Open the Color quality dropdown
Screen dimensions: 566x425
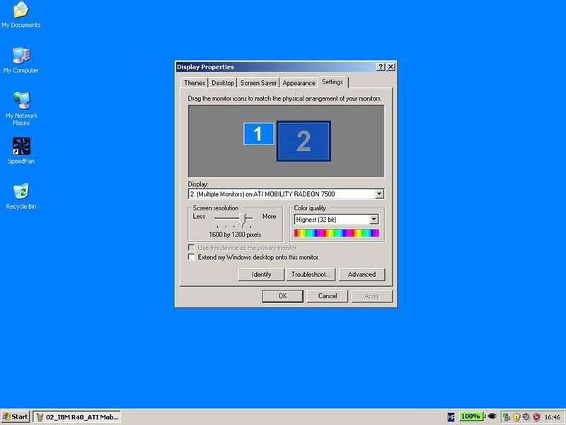[374, 220]
